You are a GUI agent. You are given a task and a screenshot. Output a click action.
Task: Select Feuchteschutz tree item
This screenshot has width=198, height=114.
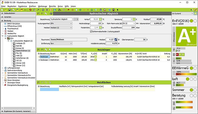[13, 29]
